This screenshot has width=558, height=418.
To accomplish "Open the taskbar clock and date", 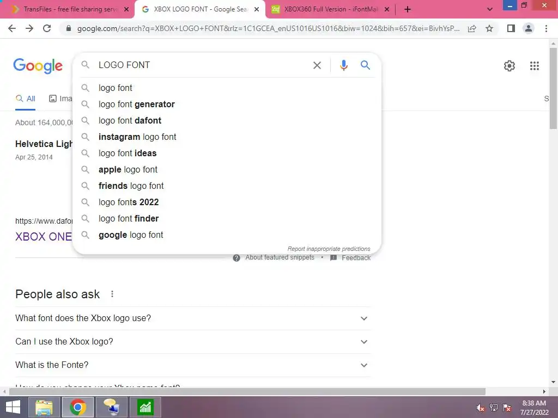I will (x=534, y=408).
